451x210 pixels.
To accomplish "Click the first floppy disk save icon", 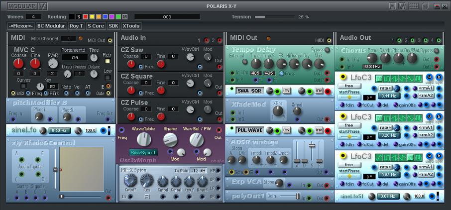I will click(x=392, y=6).
